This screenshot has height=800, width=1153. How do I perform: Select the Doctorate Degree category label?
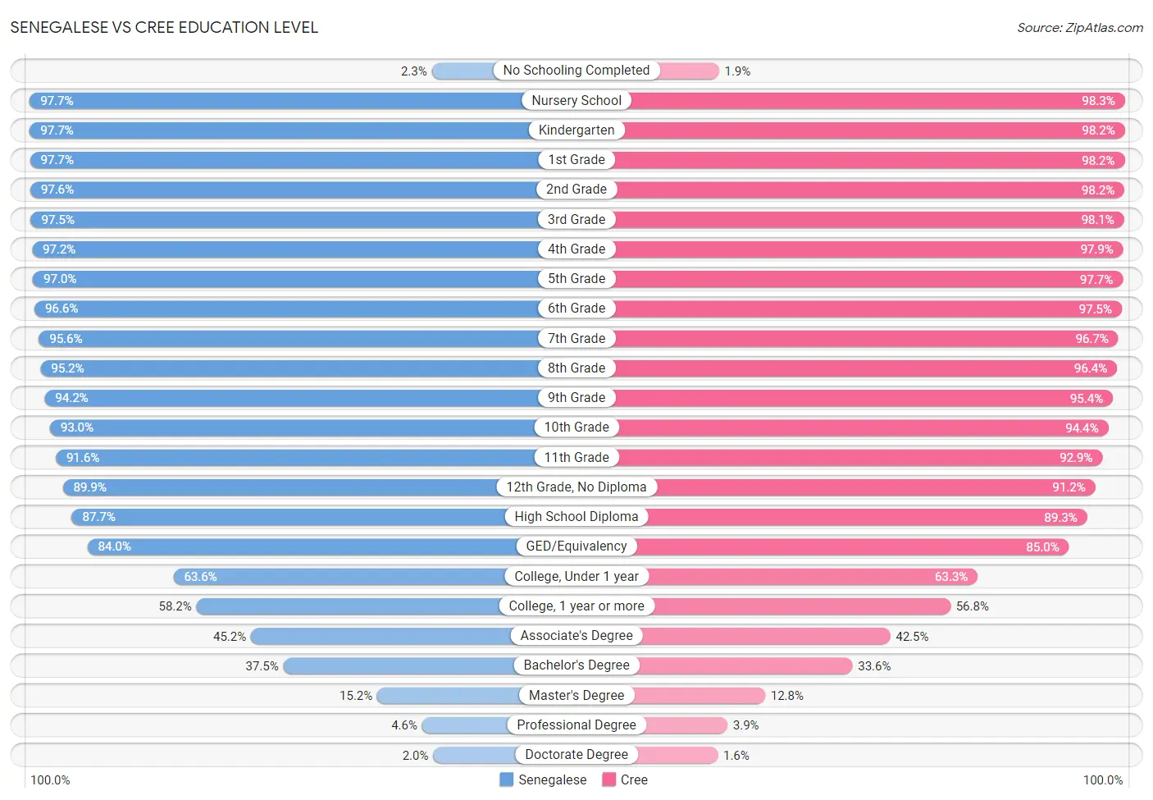pyautogui.click(x=576, y=755)
